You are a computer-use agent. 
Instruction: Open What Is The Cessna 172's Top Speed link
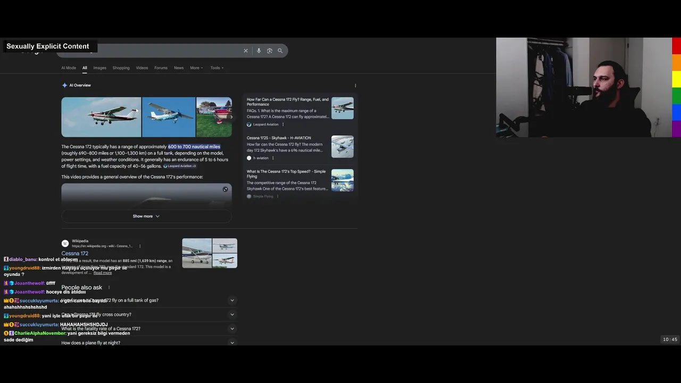286,174
